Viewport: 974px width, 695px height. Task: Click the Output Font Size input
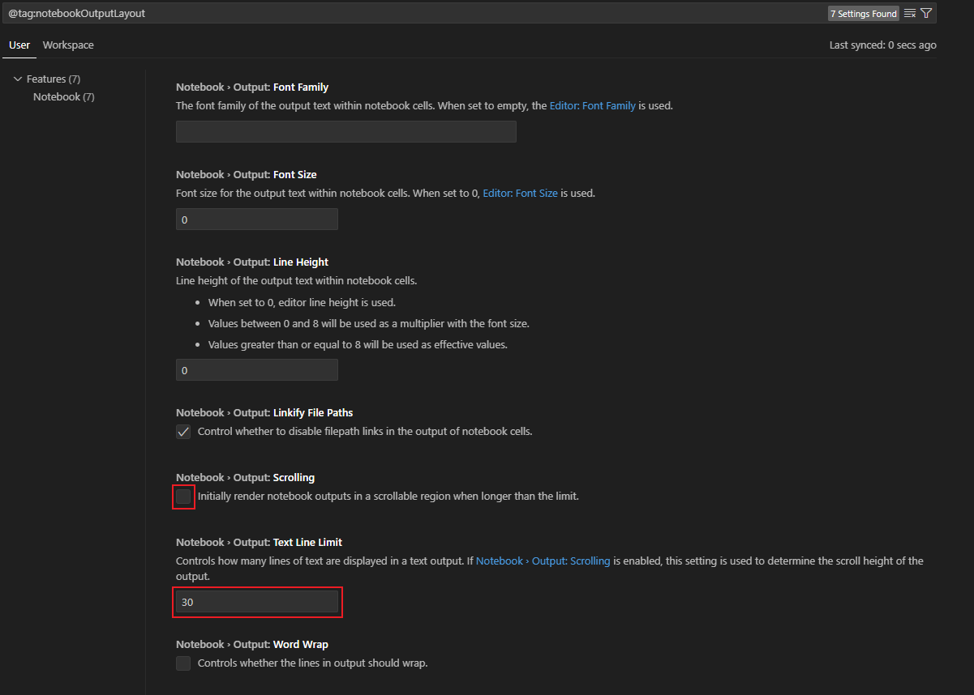257,219
